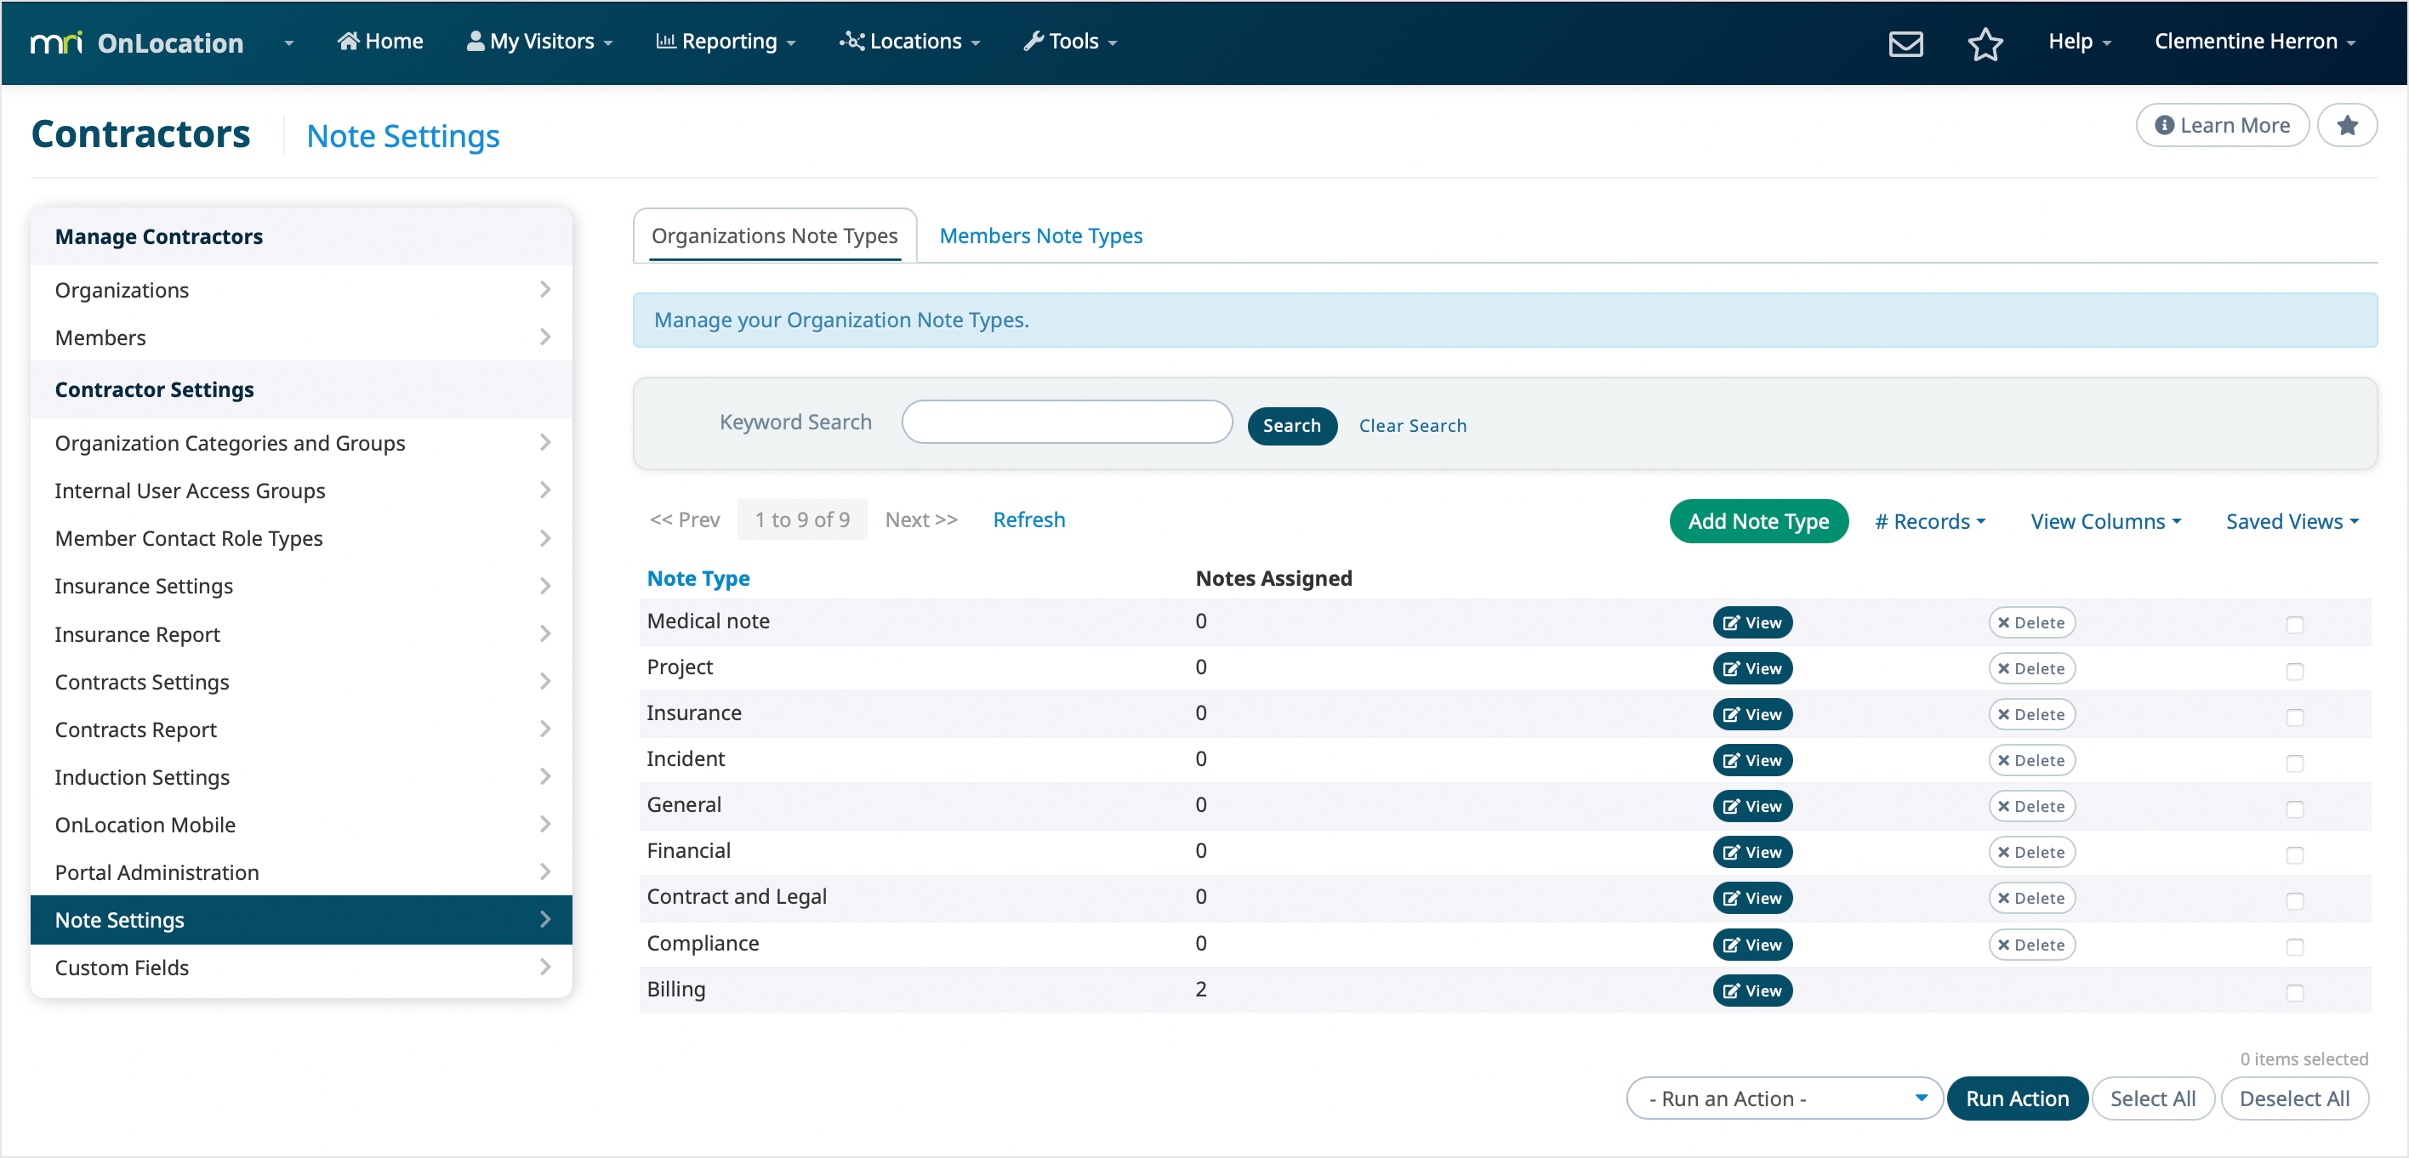Click the person icon beside My Visitors
Viewport: 2409px width, 1158px height.
tap(475, 40)
